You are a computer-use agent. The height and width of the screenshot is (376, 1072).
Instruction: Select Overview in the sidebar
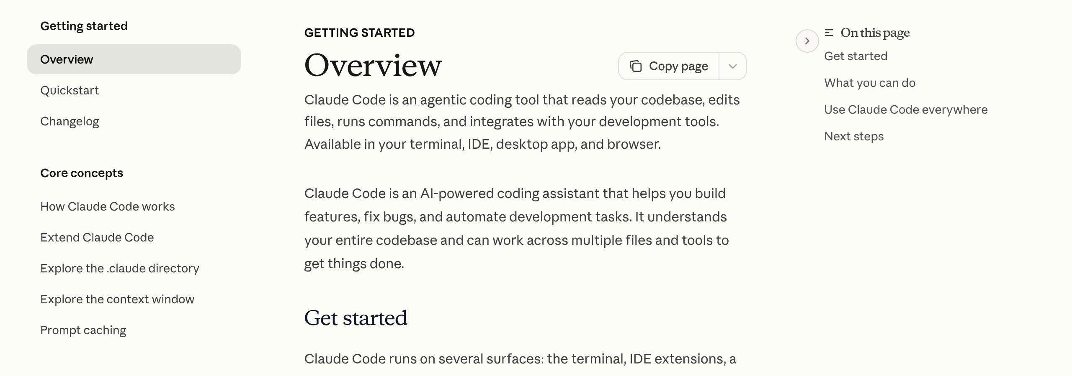coord(134,59)
